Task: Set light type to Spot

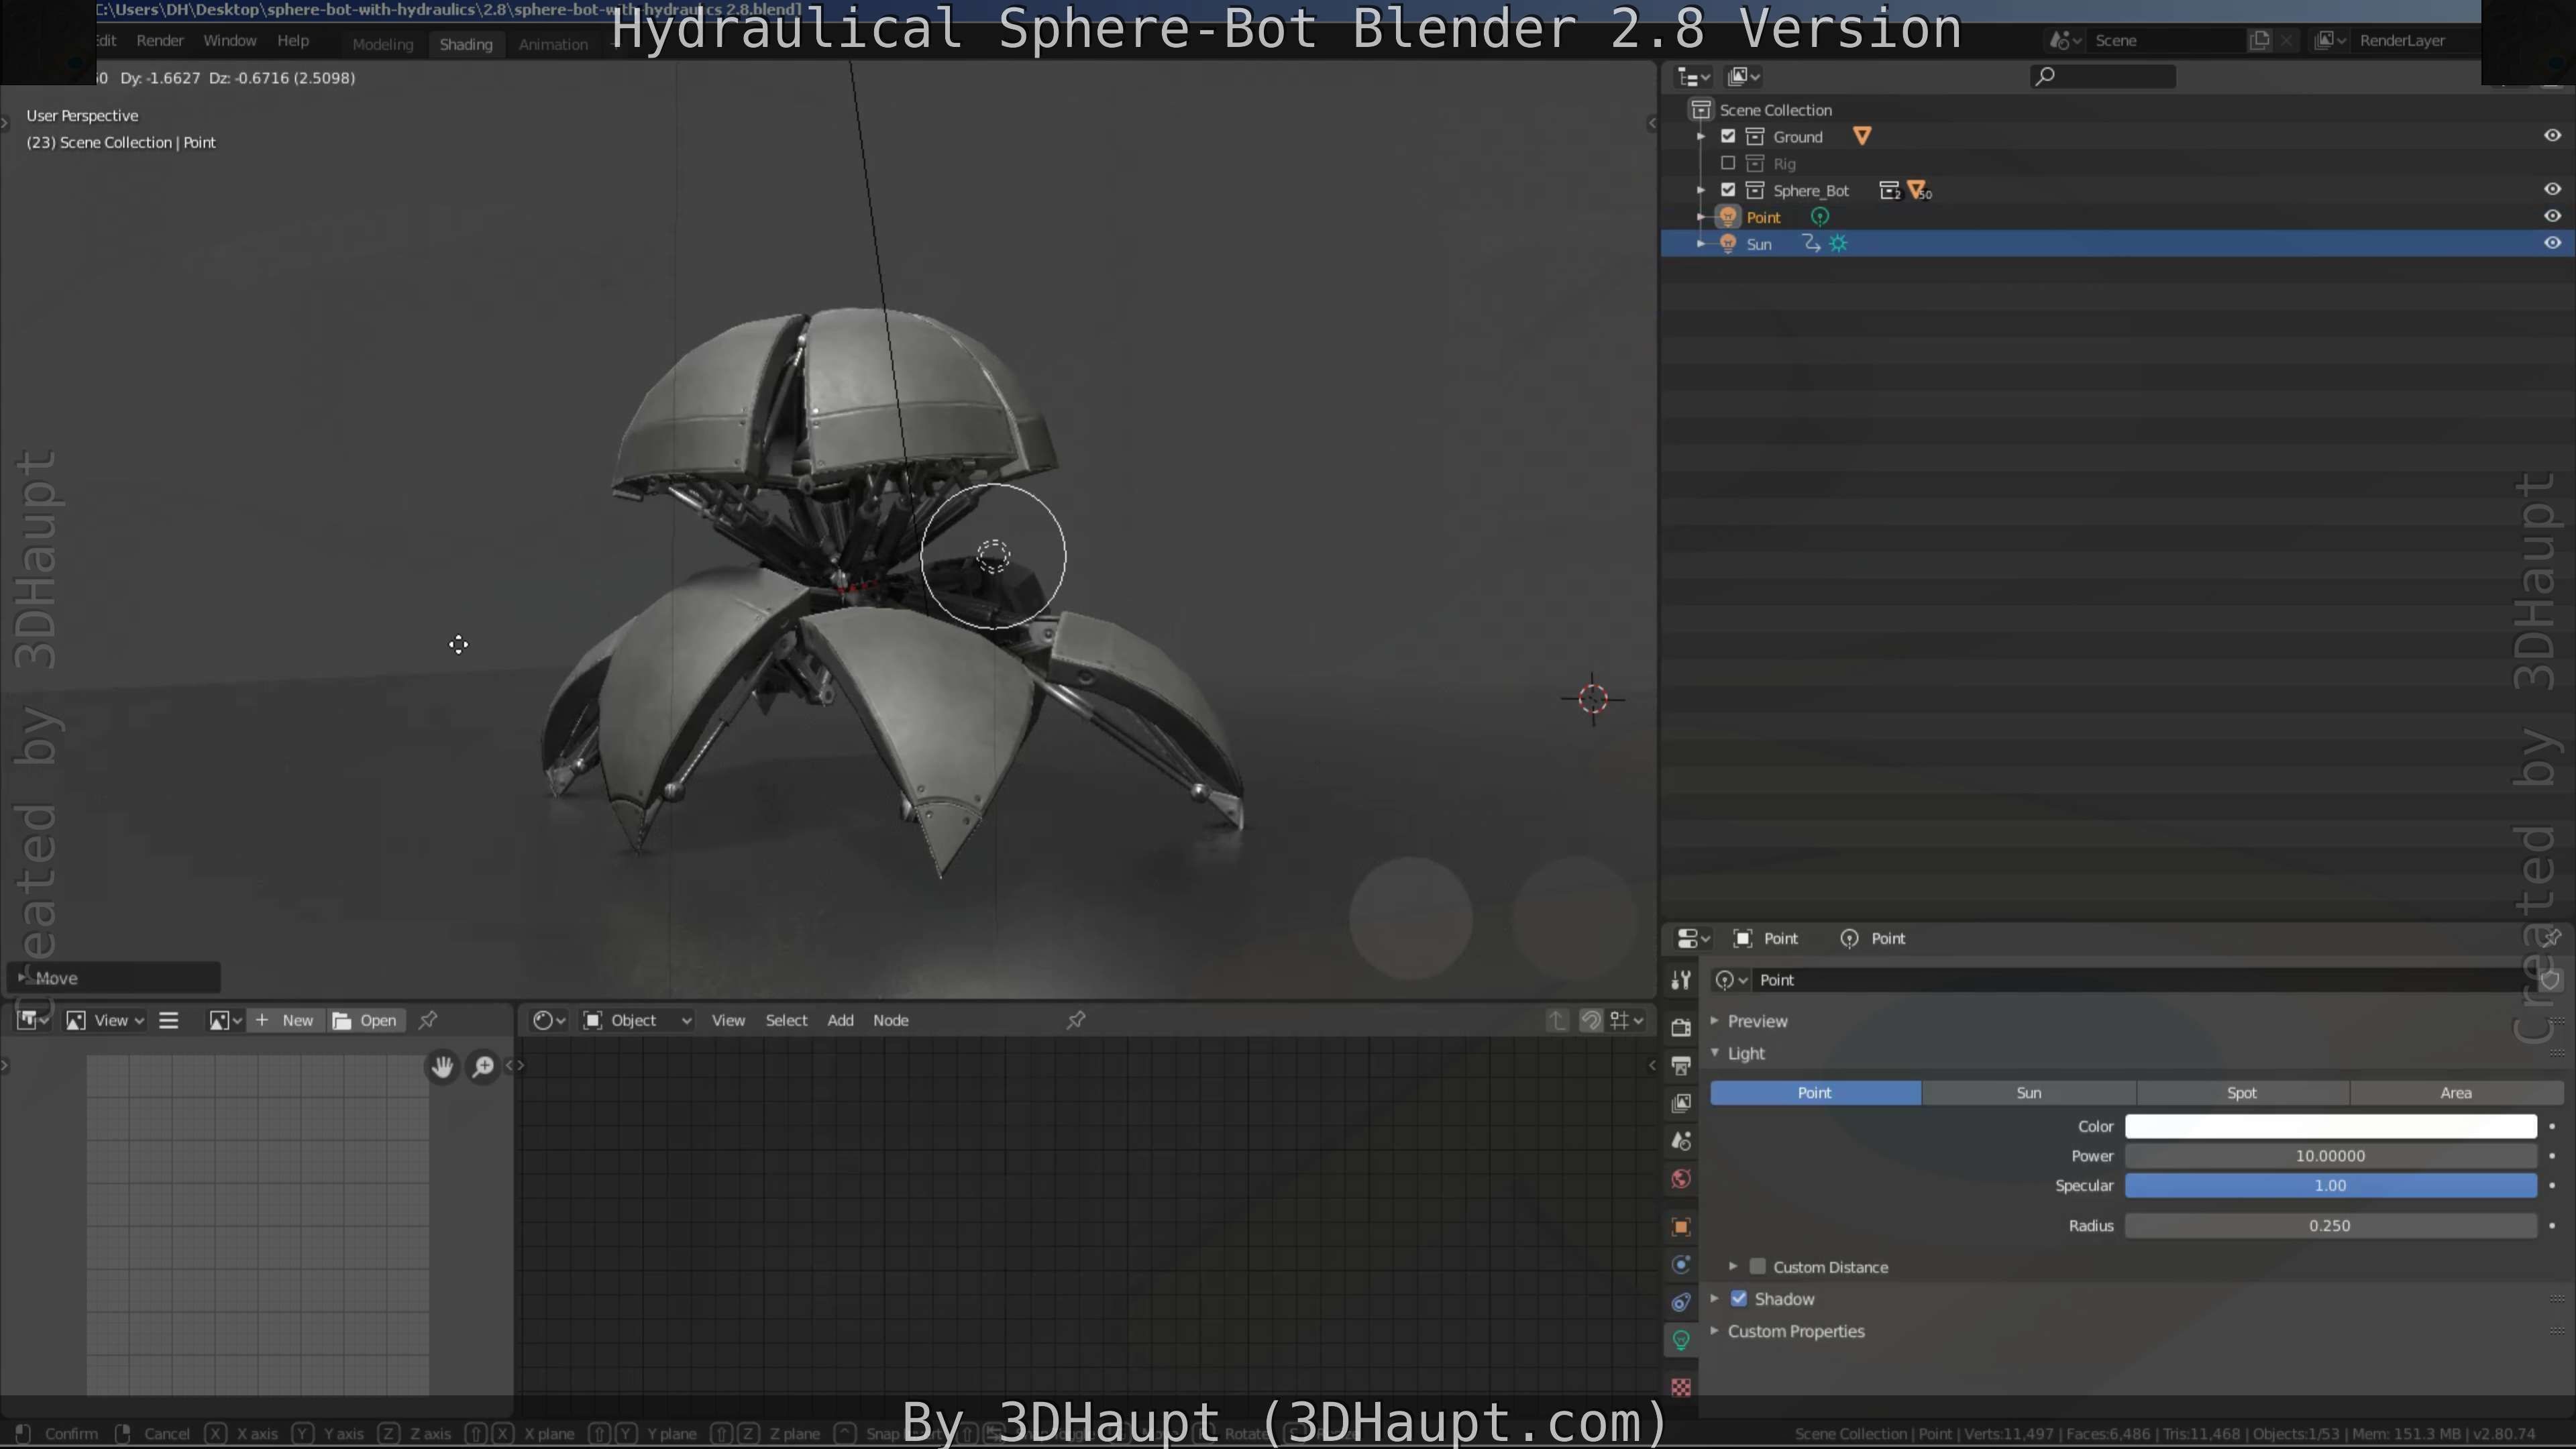Action: (x=2242, y=1093)
